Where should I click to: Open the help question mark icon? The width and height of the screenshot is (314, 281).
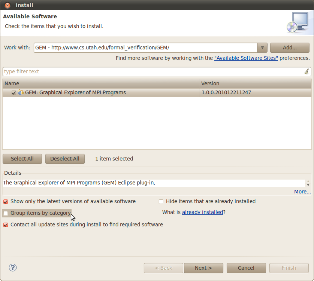point(13,268)
